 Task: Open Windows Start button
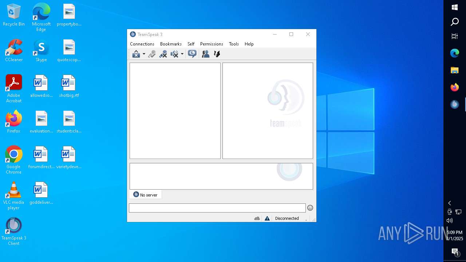pyautogui.click(x=455, y=7)
